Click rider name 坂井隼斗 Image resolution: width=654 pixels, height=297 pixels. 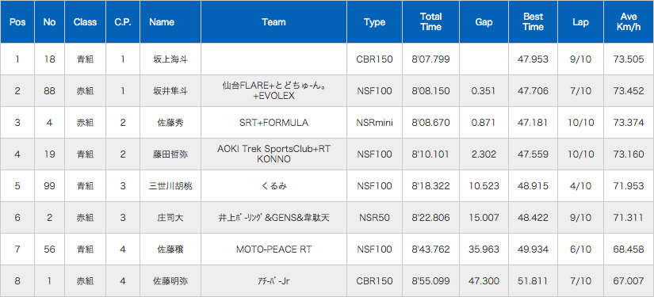click(x=170, y=91)
